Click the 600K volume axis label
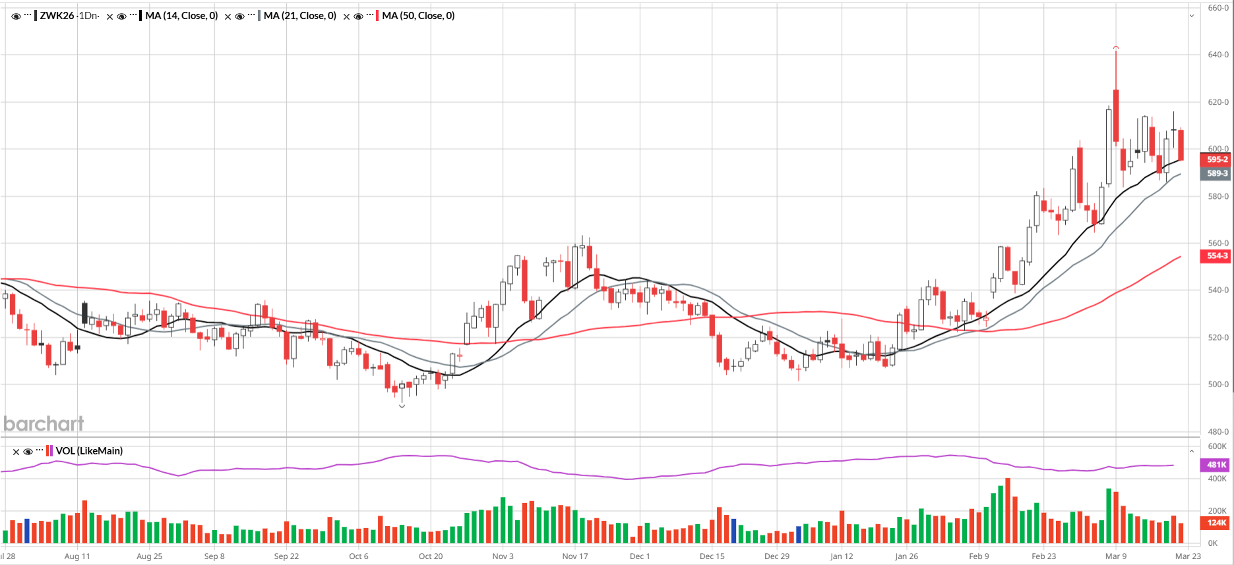Viewport: 1234px width, 565px height. 1217,446
